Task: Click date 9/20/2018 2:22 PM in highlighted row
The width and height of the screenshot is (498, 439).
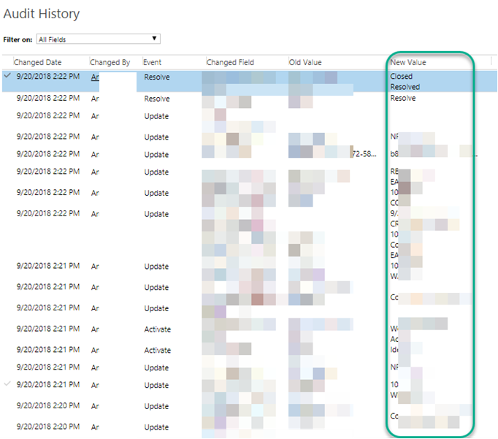Action: click(x=48, y=76)
